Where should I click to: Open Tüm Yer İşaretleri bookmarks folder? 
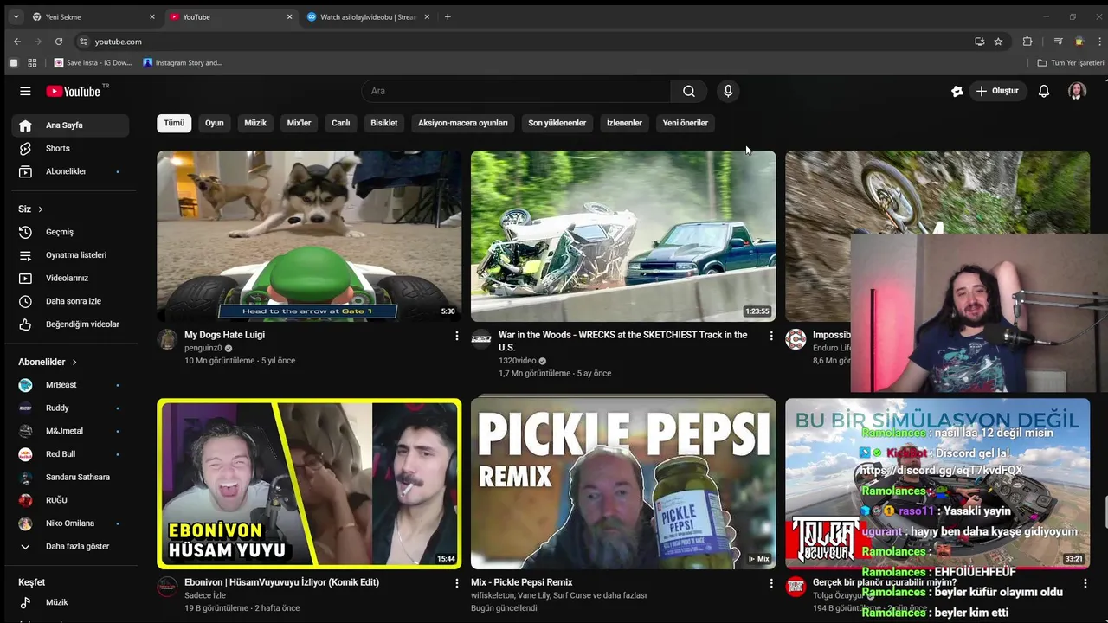click(x=1071, y=62)
